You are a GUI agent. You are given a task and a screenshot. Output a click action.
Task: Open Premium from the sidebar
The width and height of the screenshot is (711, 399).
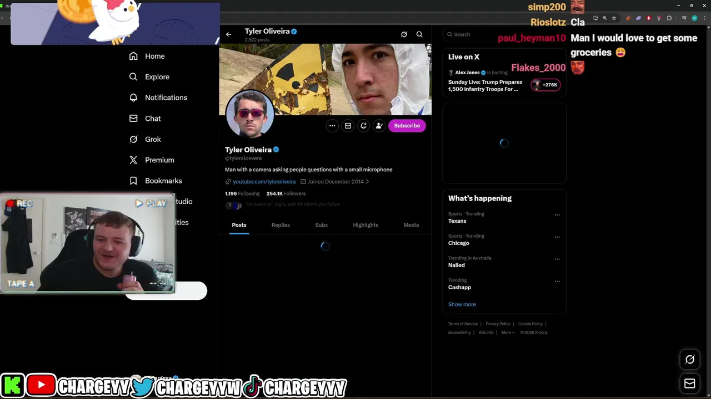pos(151,160)
